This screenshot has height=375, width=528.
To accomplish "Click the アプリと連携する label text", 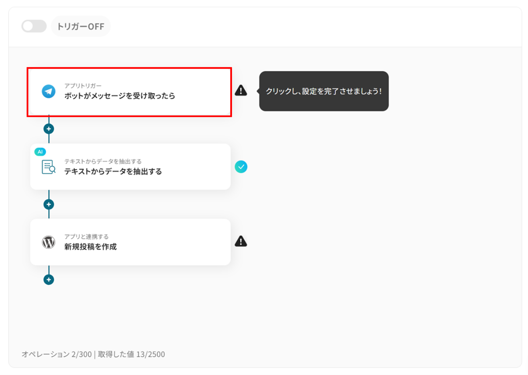I will [x=86, y=237].
